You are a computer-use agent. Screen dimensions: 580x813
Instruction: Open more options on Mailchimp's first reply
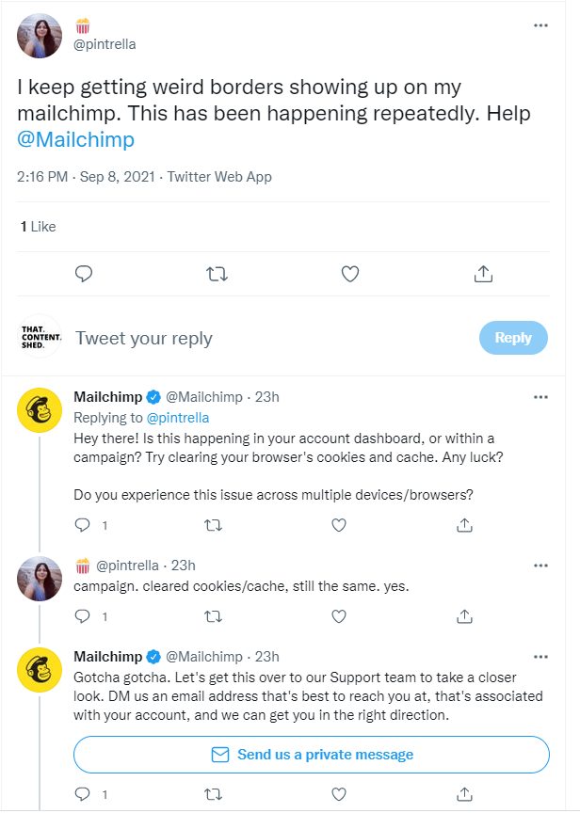(x=541, y=396)
